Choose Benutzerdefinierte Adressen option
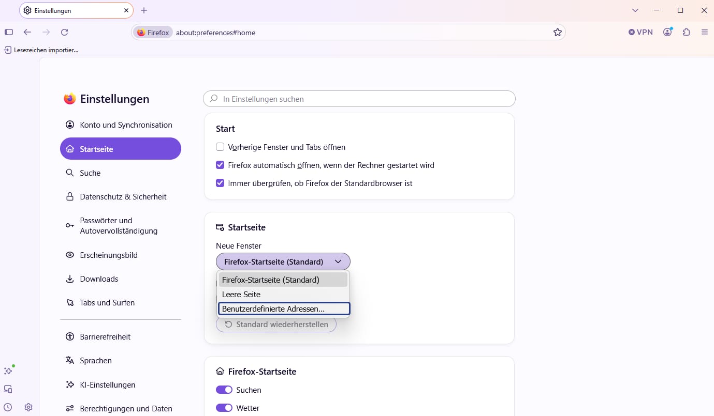Image resolution: width=714 pixels, height=416 pixels. (x=284, y=309)
